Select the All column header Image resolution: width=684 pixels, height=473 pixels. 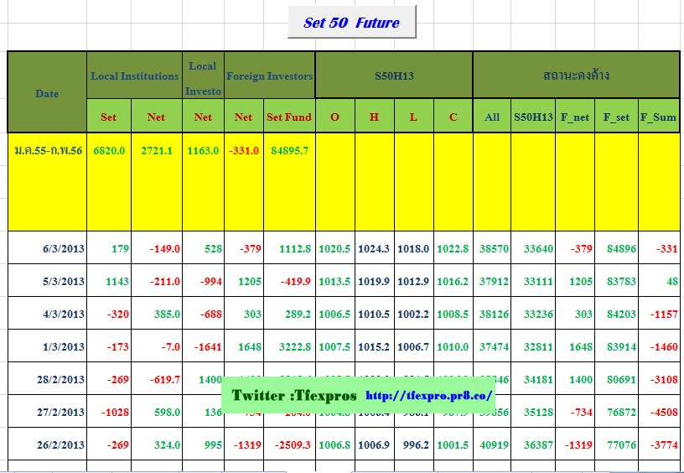point(492,117)
